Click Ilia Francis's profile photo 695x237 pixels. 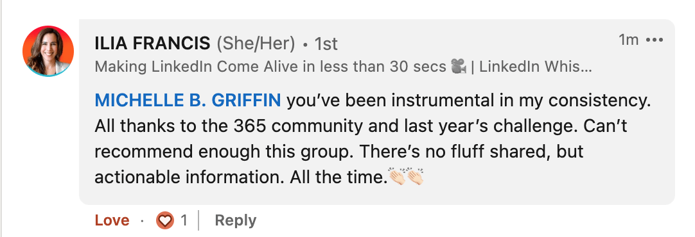coord(48,51)
